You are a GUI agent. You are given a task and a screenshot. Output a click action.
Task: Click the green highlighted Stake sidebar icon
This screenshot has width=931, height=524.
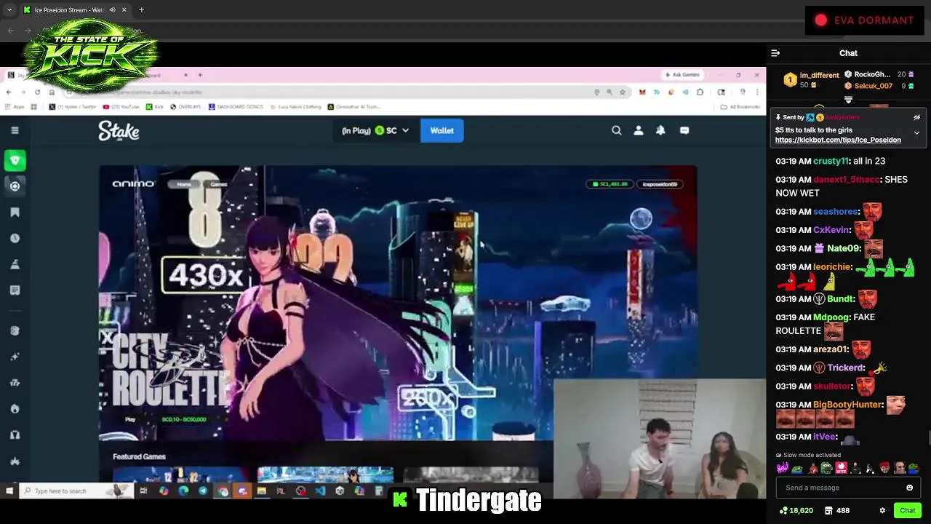click(15, 160)
